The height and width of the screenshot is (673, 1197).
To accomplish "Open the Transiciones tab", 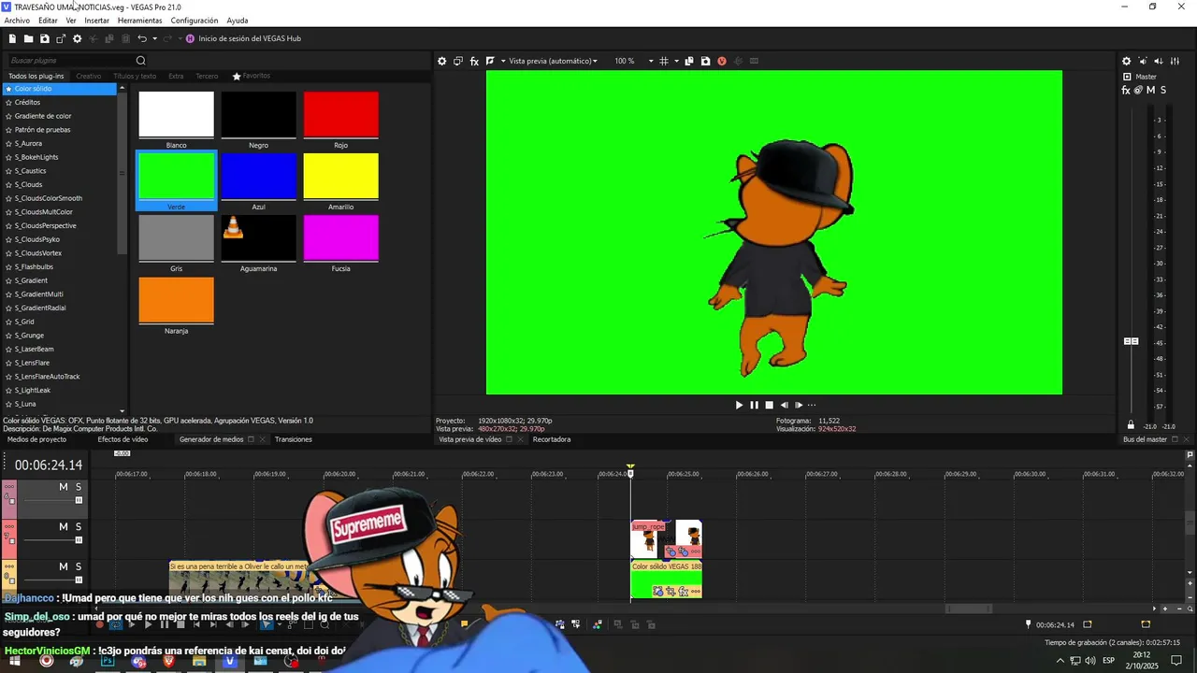I will coord(294,439).
